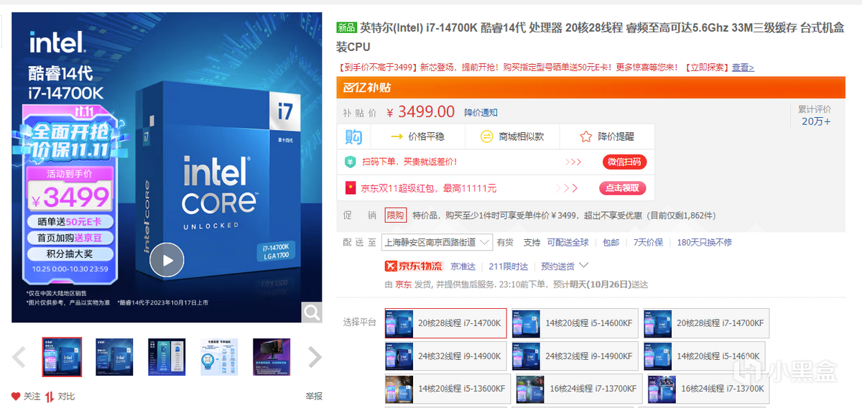This screenshot has height=408, width=862.
Task: Open the 查看>> link in promo text
Action: click(x=743, y=68)
